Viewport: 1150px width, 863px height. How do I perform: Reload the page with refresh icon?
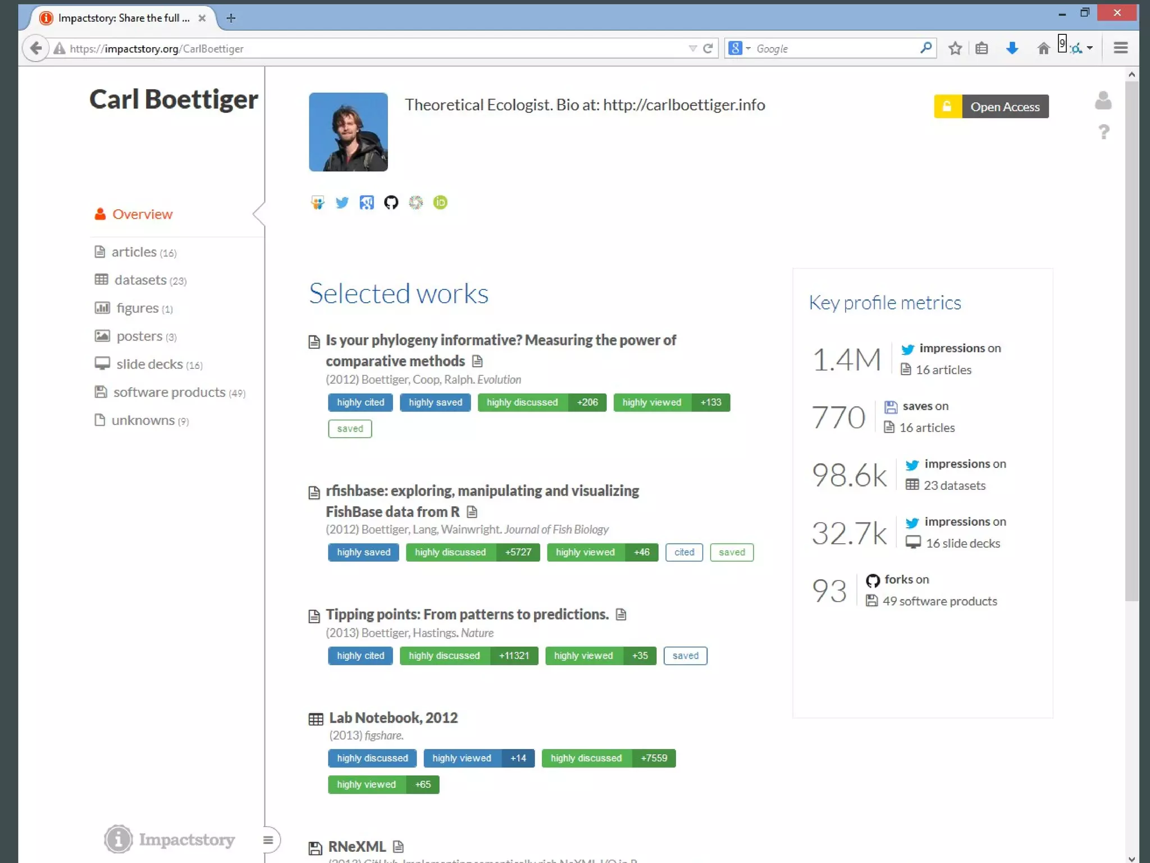click(x=708, y=48)
